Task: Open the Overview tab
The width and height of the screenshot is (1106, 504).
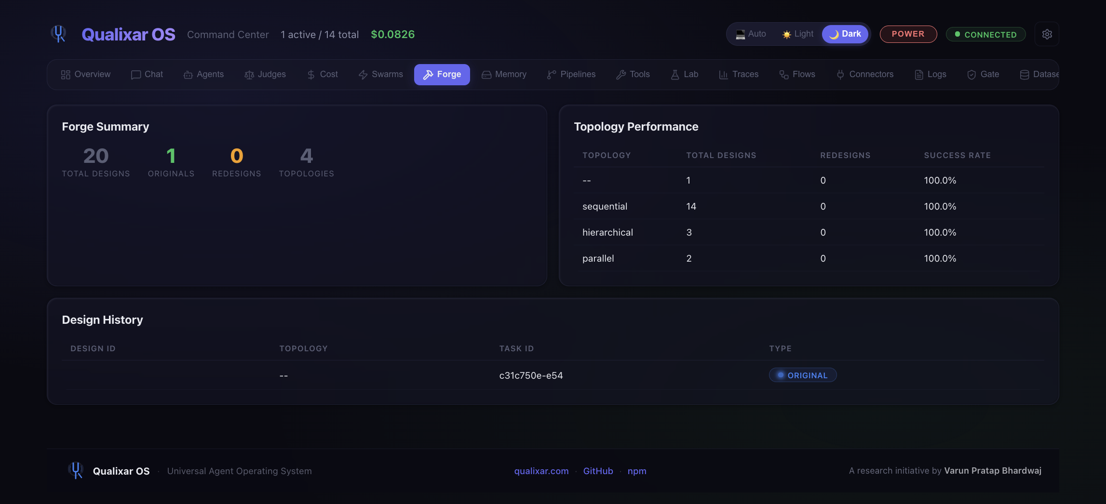Action: [x=86, y=75]
